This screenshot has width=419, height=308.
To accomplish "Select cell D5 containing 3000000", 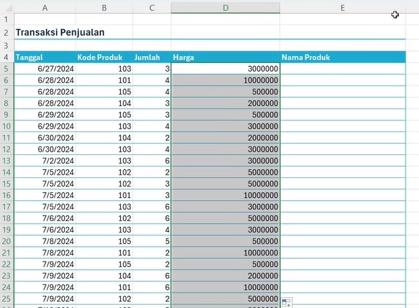I will [225, 69].
